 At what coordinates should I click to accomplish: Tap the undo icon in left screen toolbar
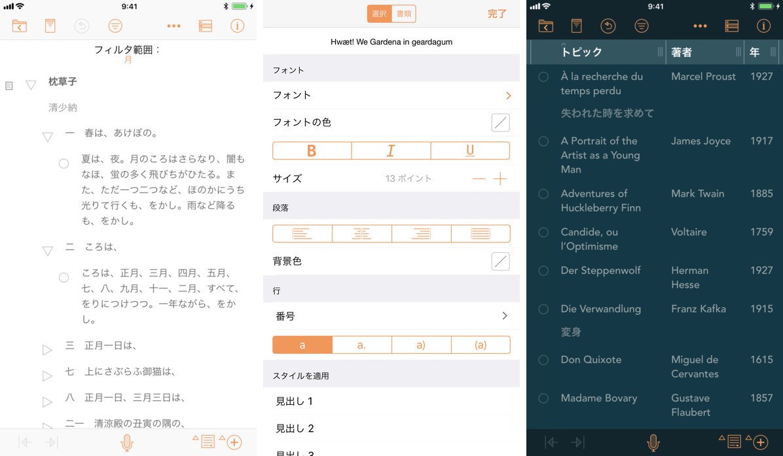81,26
